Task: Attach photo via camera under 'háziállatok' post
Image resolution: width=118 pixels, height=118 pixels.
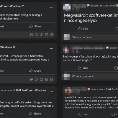Action: [x=41, y=79]
